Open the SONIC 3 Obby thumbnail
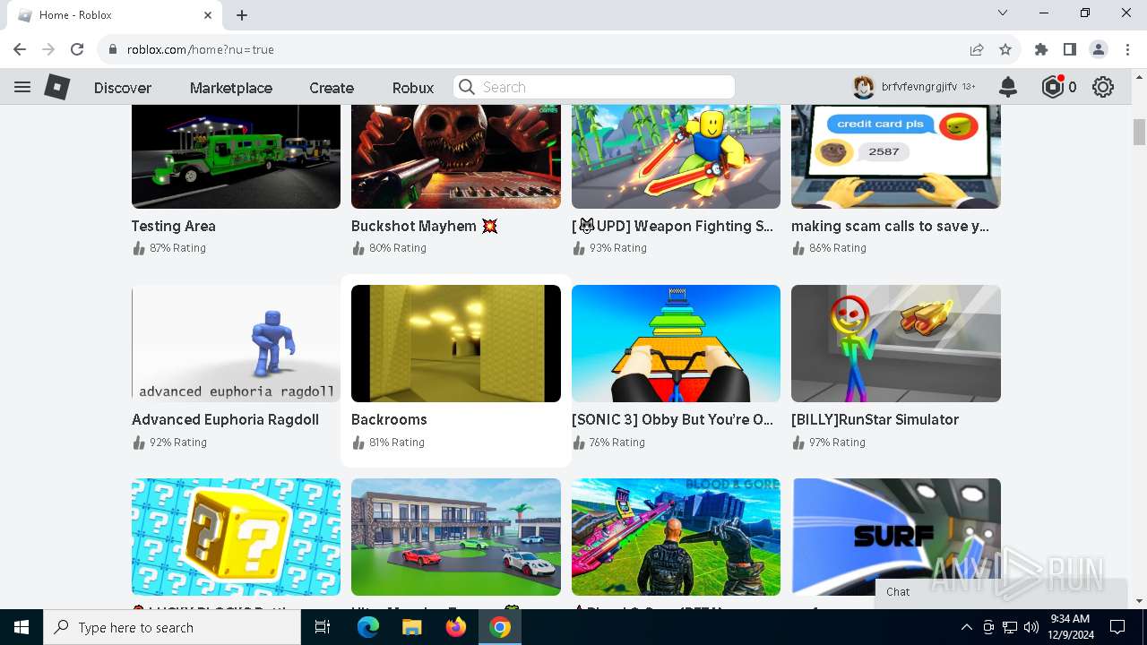Viewport: 1147px width, 645px height. point(676,343)
